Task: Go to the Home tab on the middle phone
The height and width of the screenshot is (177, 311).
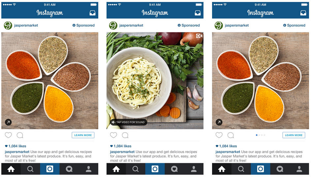Action: (x=116, y=169)
